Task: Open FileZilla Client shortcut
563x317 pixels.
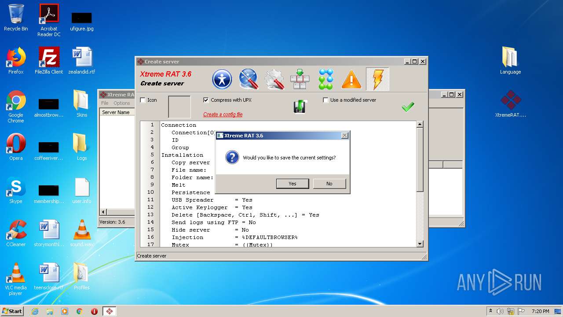Action: [49, 61]
